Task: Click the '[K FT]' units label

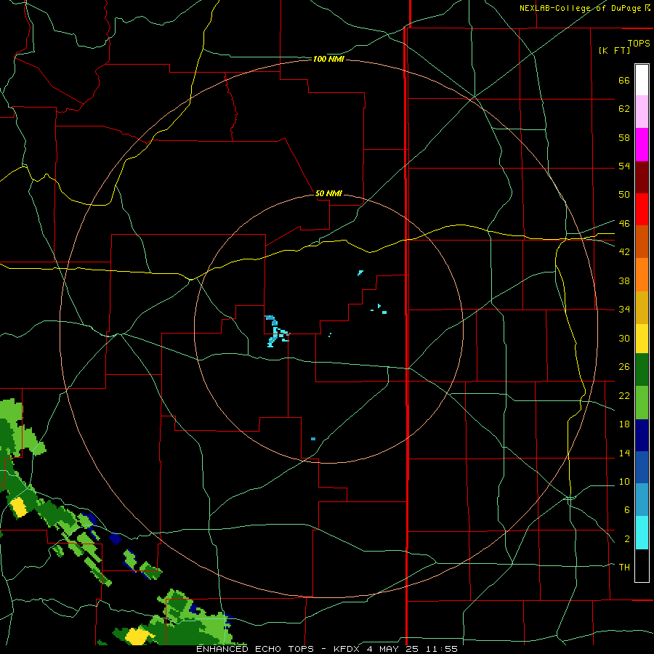Action: click(614, 50)
